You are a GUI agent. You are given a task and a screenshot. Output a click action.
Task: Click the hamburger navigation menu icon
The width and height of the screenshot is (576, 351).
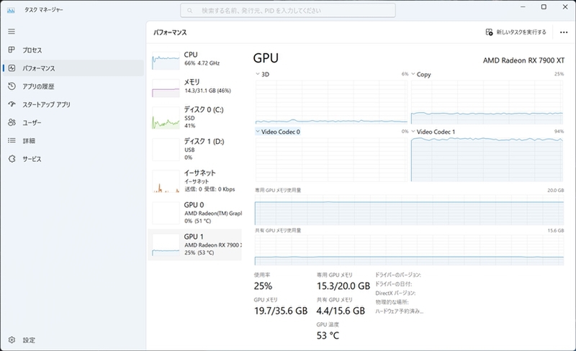[12, 32]
